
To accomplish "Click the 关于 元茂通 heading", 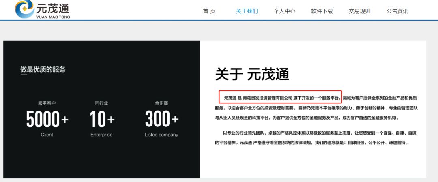I will click(252, 74).
